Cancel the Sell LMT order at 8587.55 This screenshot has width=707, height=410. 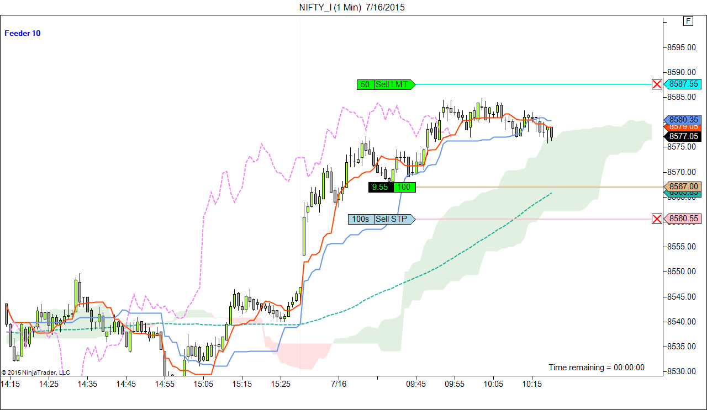pos(657,84)
